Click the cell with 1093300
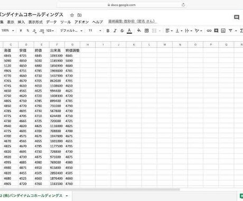 pos(57,56)
